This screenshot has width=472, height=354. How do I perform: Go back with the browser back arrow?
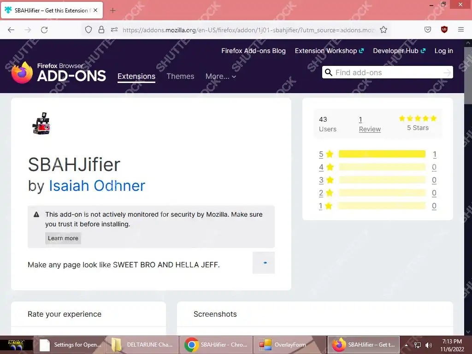[x=11, y=30]
